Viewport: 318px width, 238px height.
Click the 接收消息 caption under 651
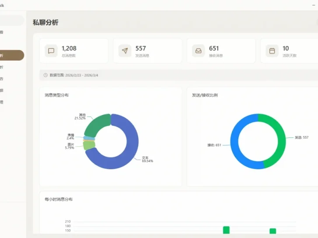(x=216, y=56)
